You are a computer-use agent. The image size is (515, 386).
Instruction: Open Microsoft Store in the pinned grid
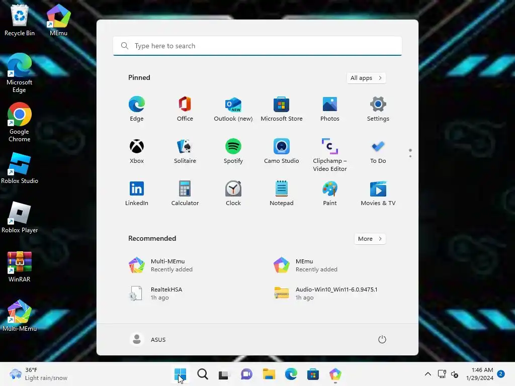point(282,109)
